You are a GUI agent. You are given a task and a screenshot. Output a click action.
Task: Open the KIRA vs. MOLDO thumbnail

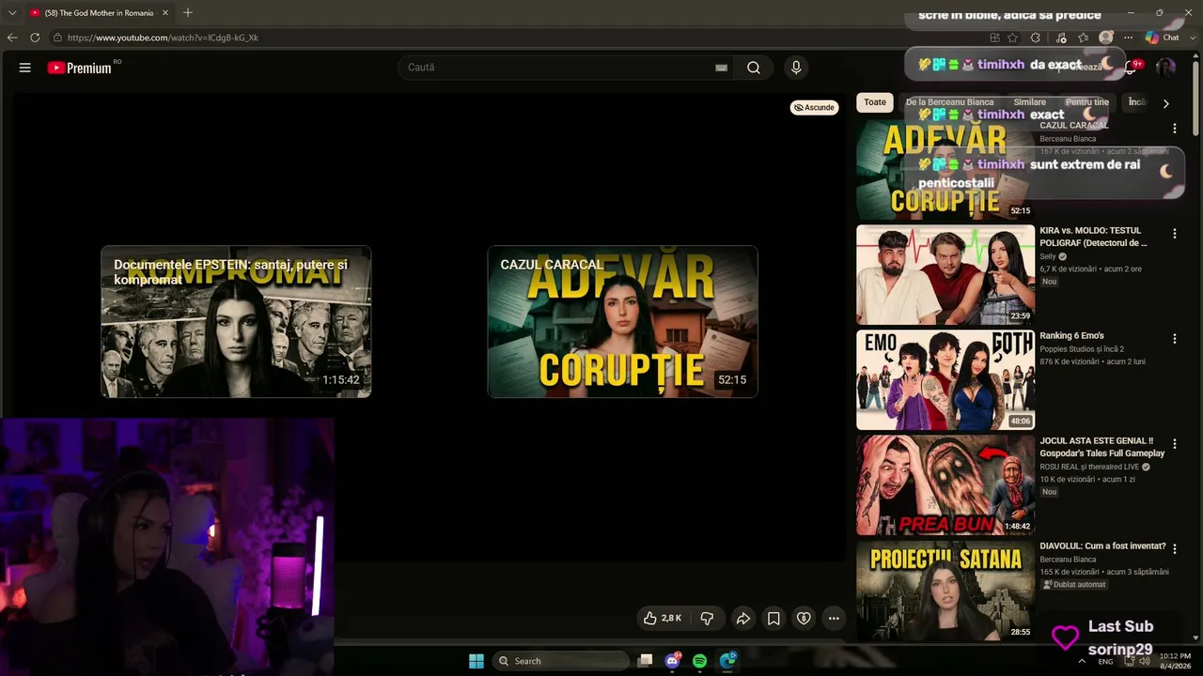click(x=945, y=274)
